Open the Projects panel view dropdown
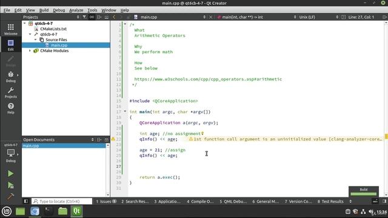 pyautogui.click(x=78, y=17)
